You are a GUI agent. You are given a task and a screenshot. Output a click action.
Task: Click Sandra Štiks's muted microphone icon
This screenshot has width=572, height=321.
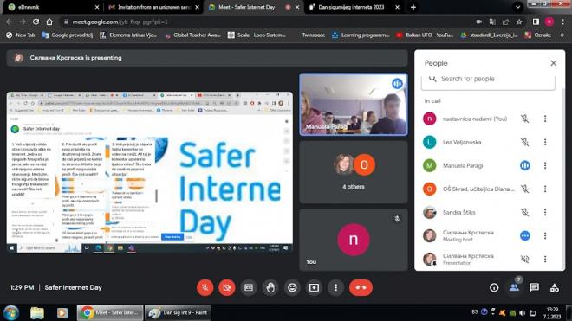point(524,212)
